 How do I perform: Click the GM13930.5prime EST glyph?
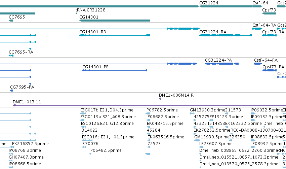(x=197, y=140)
